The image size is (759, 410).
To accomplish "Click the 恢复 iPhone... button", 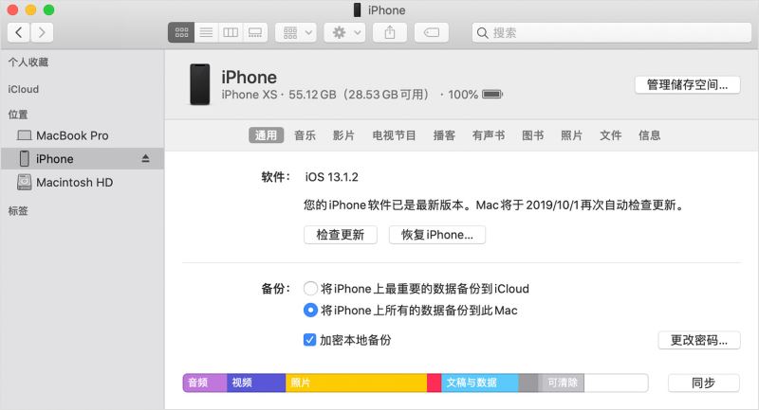I will click(x=437, y=235).
